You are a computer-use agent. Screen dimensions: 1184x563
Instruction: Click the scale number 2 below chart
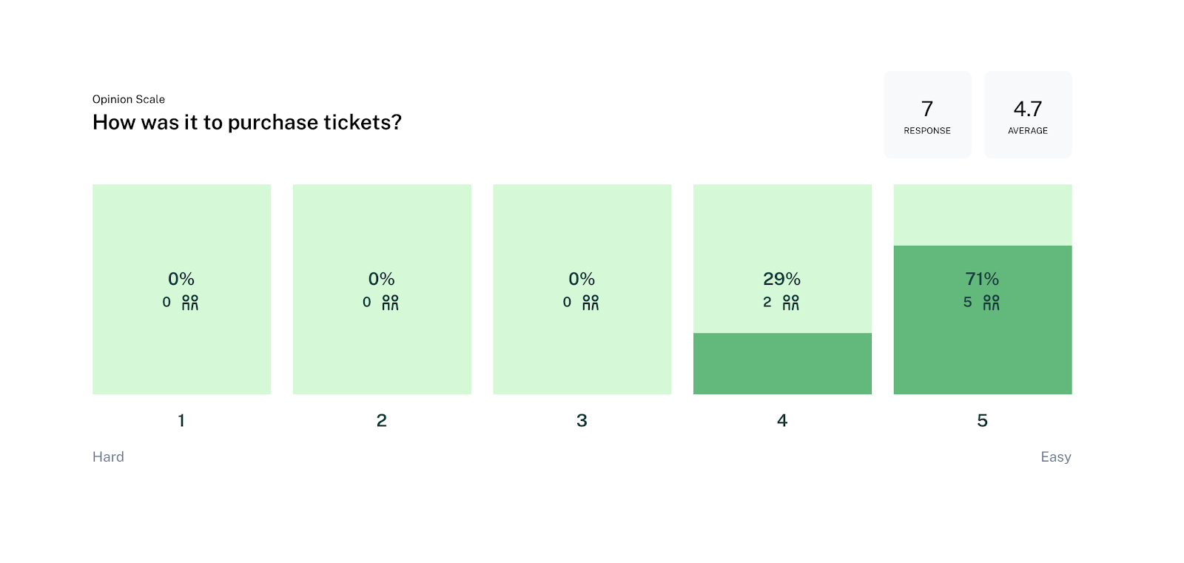[x=381, y=420]
